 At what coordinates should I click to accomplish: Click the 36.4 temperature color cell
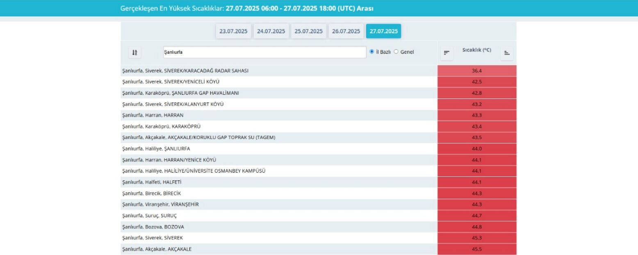[477, 71]
